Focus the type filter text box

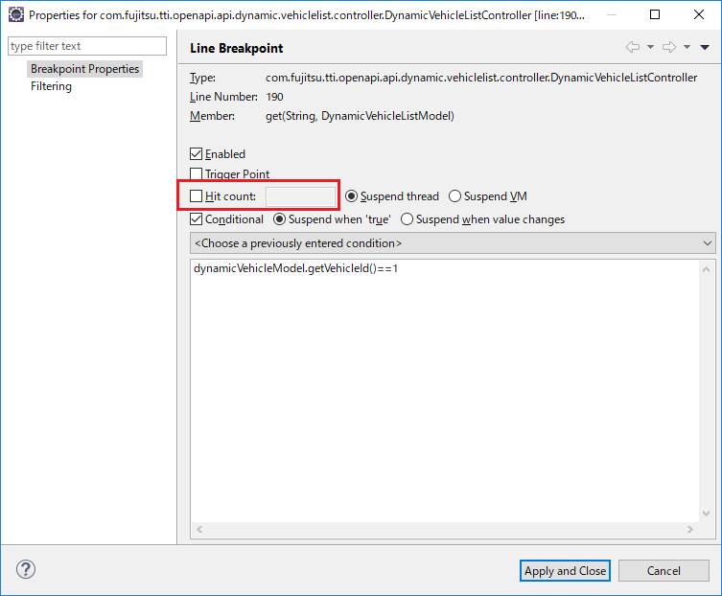(87, 46)
